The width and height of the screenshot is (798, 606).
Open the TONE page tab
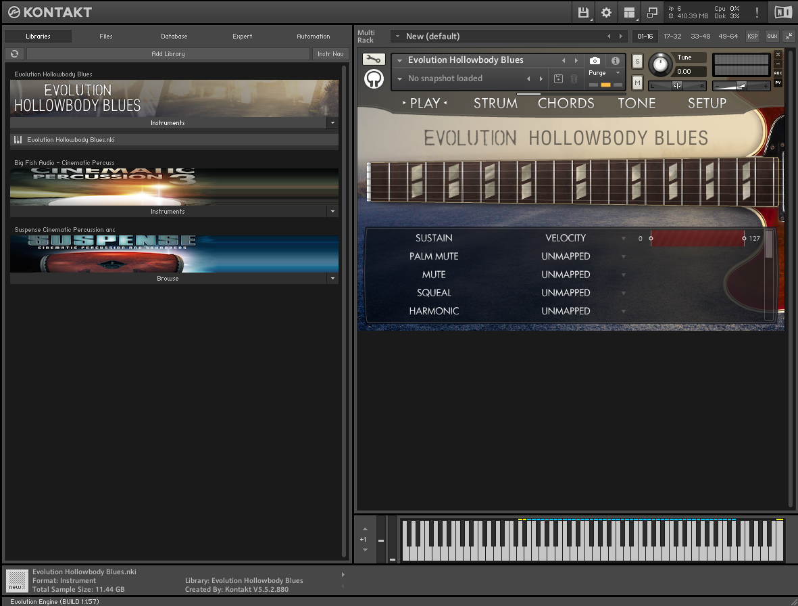[x=637, y=103]
